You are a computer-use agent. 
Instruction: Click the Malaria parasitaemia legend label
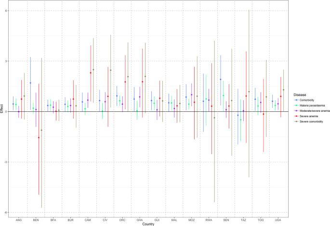(x=312, y=106)
